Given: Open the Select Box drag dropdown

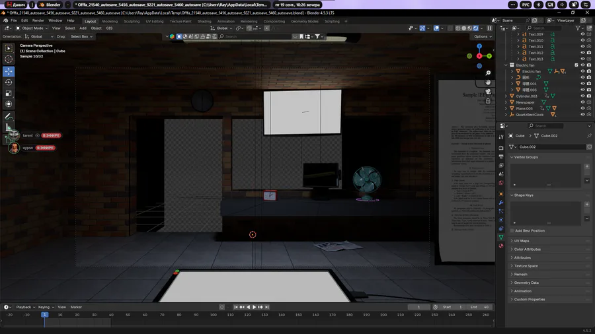Looking at the screenshot, I should click(x=81, y=36).
